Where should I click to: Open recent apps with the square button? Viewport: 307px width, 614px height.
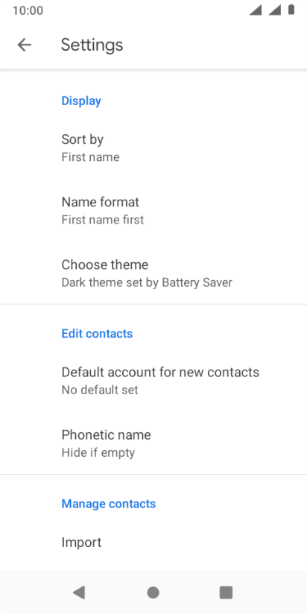[x=226, y=592]
